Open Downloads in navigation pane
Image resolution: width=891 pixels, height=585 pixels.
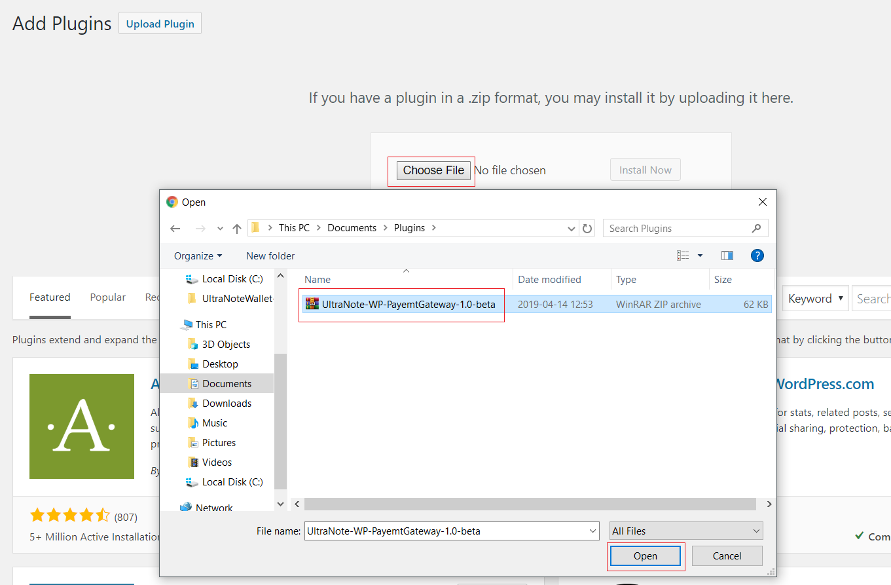coord(220,403)
